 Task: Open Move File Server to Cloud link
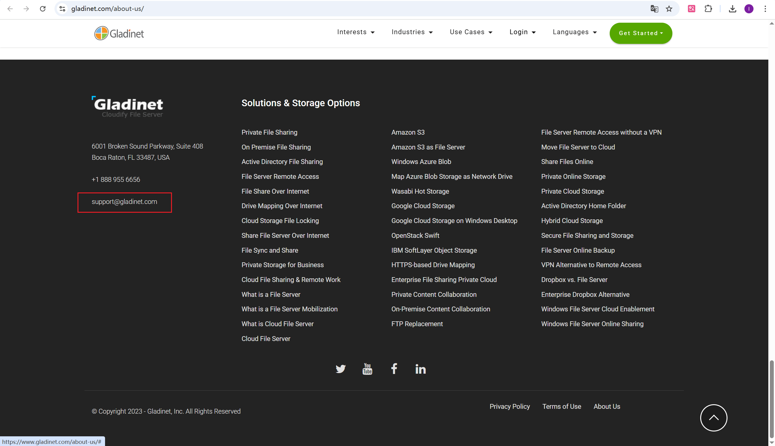pos(578,147)
